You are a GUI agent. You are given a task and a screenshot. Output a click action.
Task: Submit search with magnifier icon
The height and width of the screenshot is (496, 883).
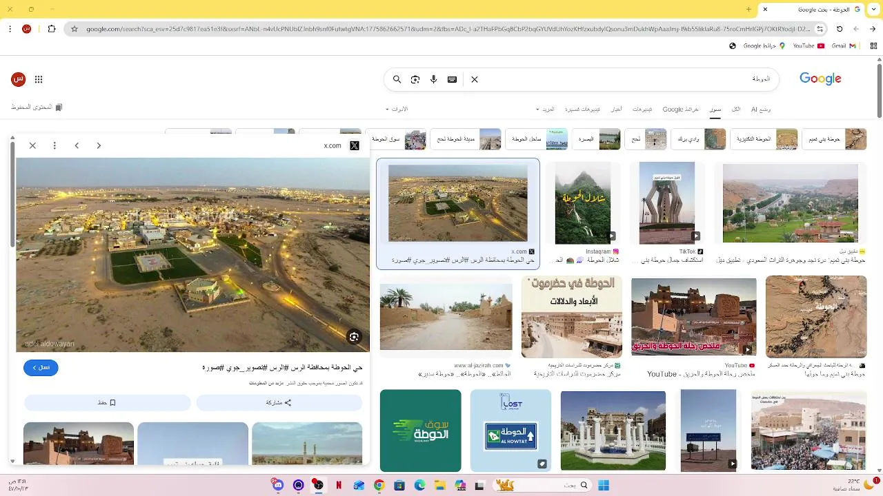(x=397, y=79)
